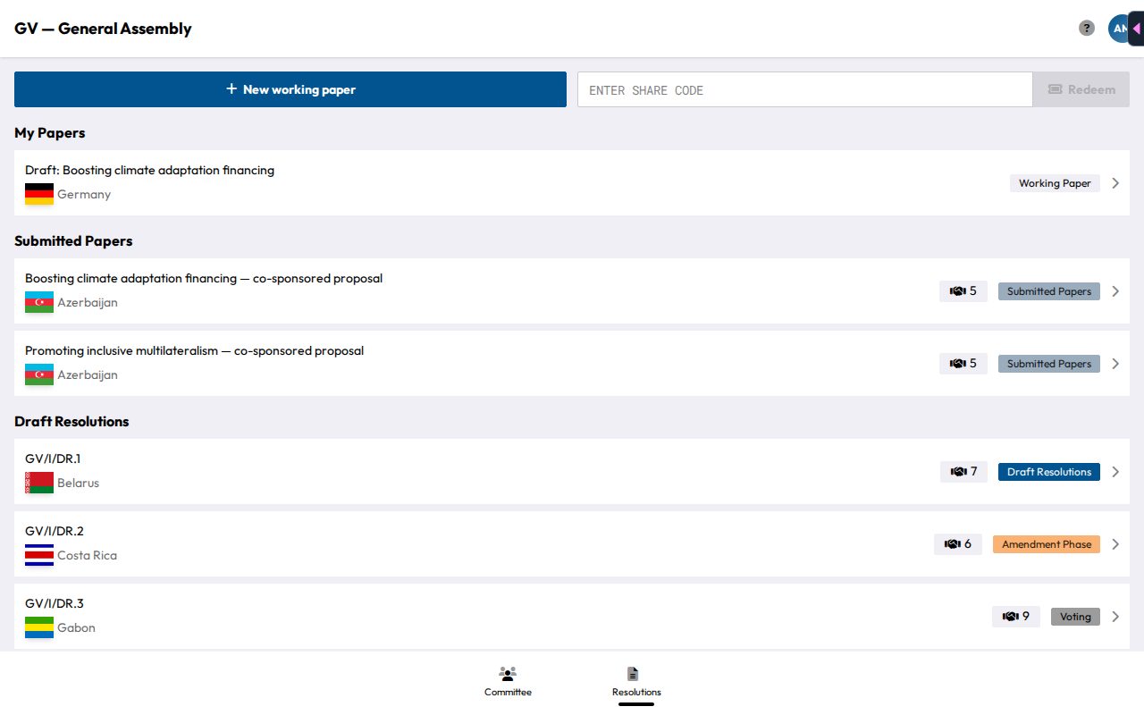The width and height of the screenshot is (1144, 715).
Task: Open the GV/I/DR.3 row chevron
Action: pyautogui.click(x=1115, y=617)
